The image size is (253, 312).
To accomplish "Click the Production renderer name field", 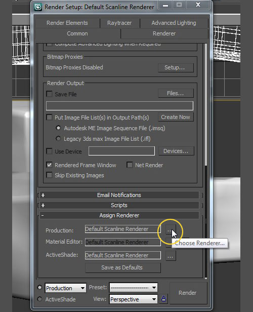I will [x=123, y=229].
